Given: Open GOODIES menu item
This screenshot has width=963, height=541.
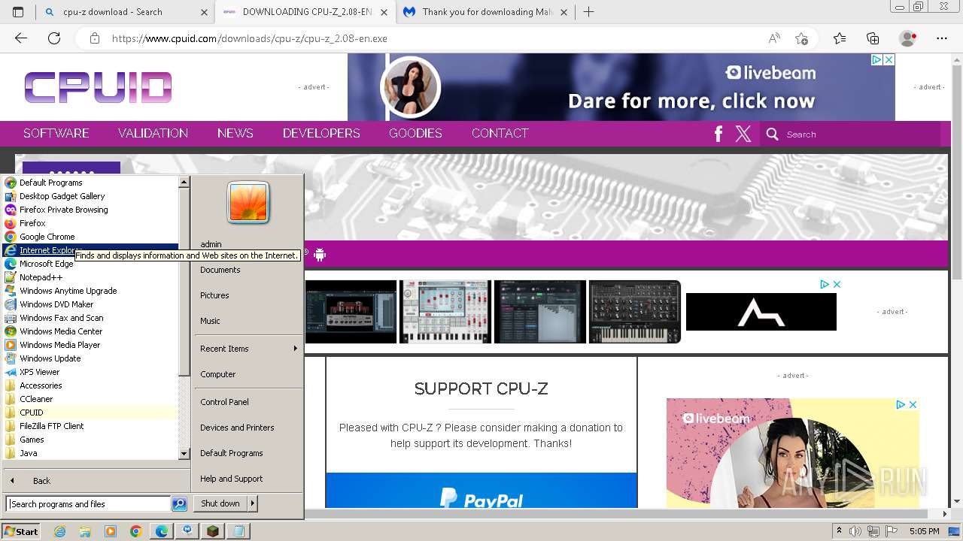Looking at the screenshot, I should pos(415,133).
